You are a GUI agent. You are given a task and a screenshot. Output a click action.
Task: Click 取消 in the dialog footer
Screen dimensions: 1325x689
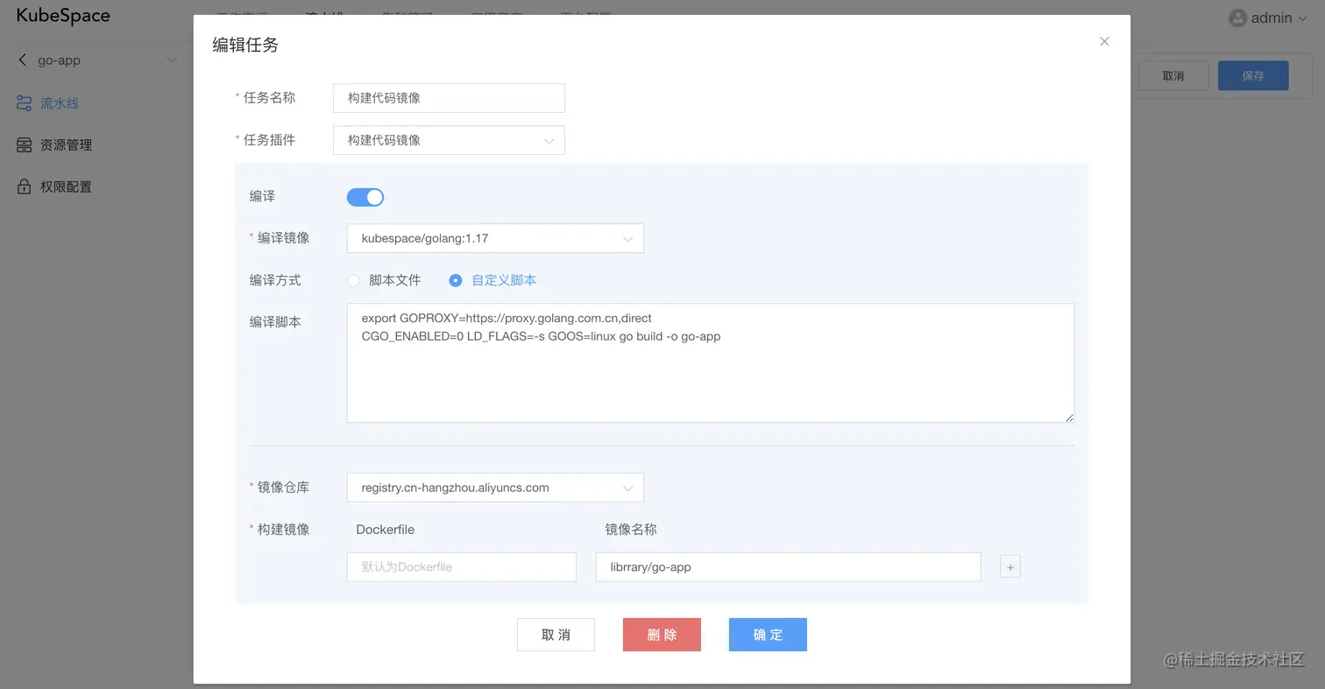click(x=556, y=635)
